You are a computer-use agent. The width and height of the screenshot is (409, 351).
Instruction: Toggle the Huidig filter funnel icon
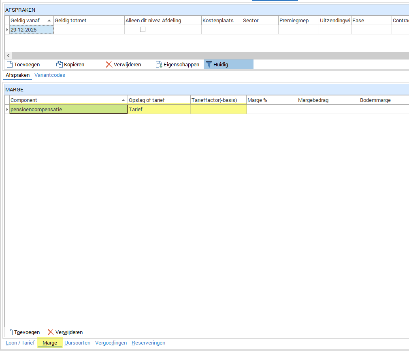click(x=209, y=64)
